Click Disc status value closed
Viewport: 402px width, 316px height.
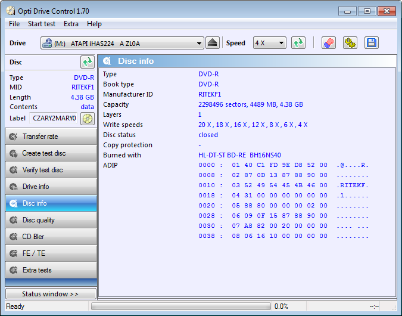208,135
